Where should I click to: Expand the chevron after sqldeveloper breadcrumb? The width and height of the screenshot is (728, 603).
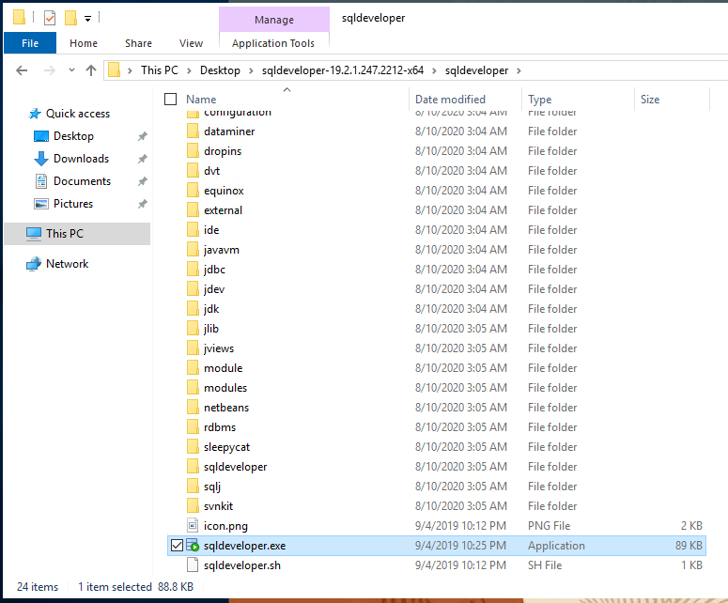tap(519, 70)
